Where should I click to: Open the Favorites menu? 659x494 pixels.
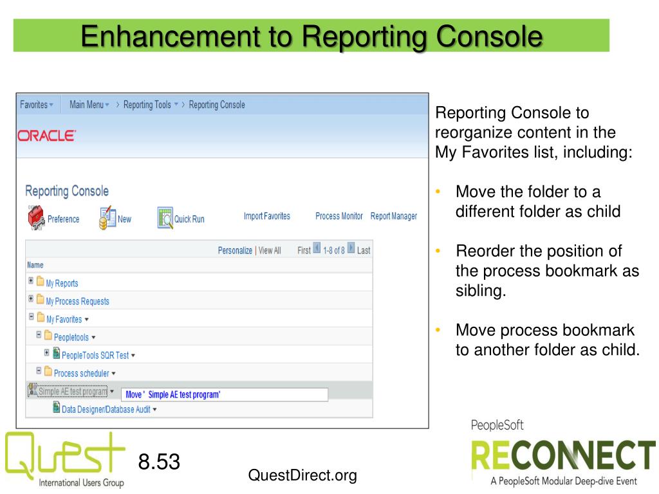tap(37, 105)
